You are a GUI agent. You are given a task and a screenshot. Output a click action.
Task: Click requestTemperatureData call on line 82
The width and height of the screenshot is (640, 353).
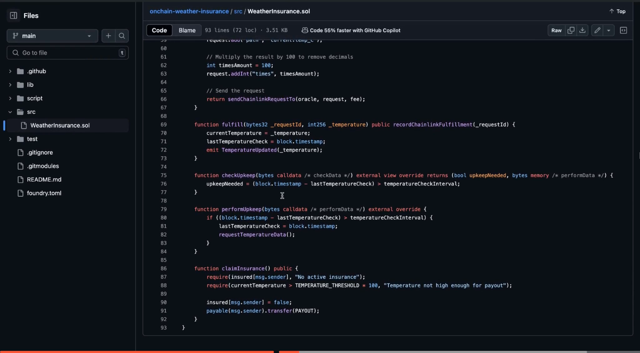click(x=252, y=235)
